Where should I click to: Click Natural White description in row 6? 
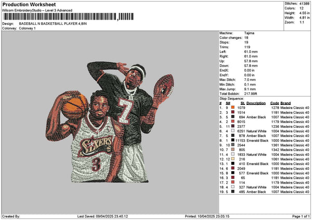pos(256,131)
